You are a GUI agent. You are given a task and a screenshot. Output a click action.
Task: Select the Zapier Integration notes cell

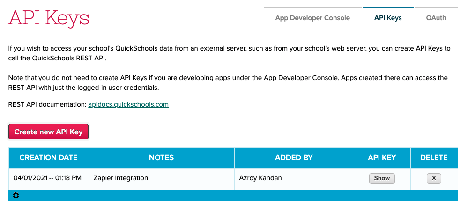[x=162, y=178]
